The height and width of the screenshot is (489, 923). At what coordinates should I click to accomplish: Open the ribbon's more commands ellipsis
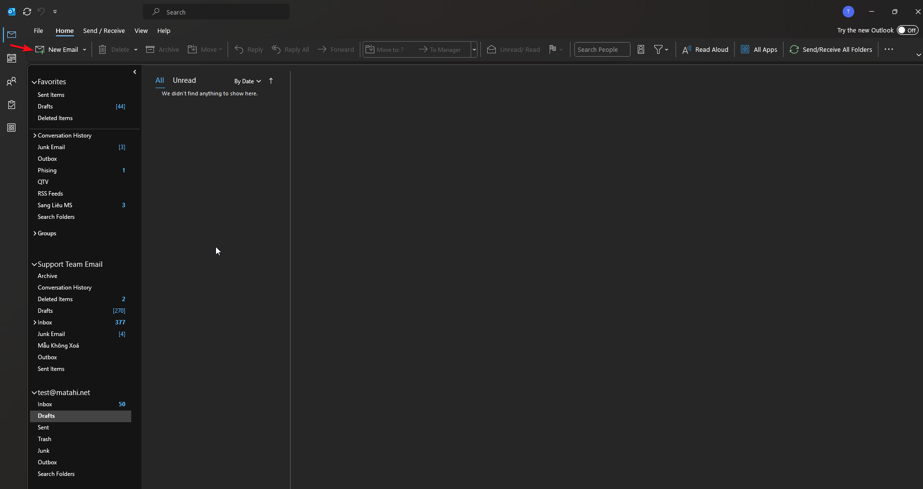(x=889, y=49)
